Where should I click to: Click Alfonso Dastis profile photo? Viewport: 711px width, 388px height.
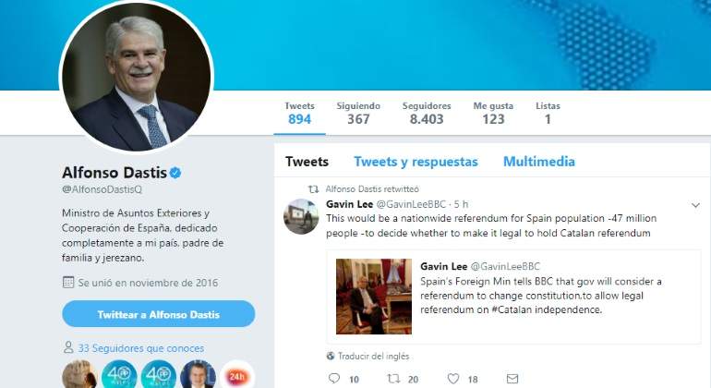(x=136, y=77)
